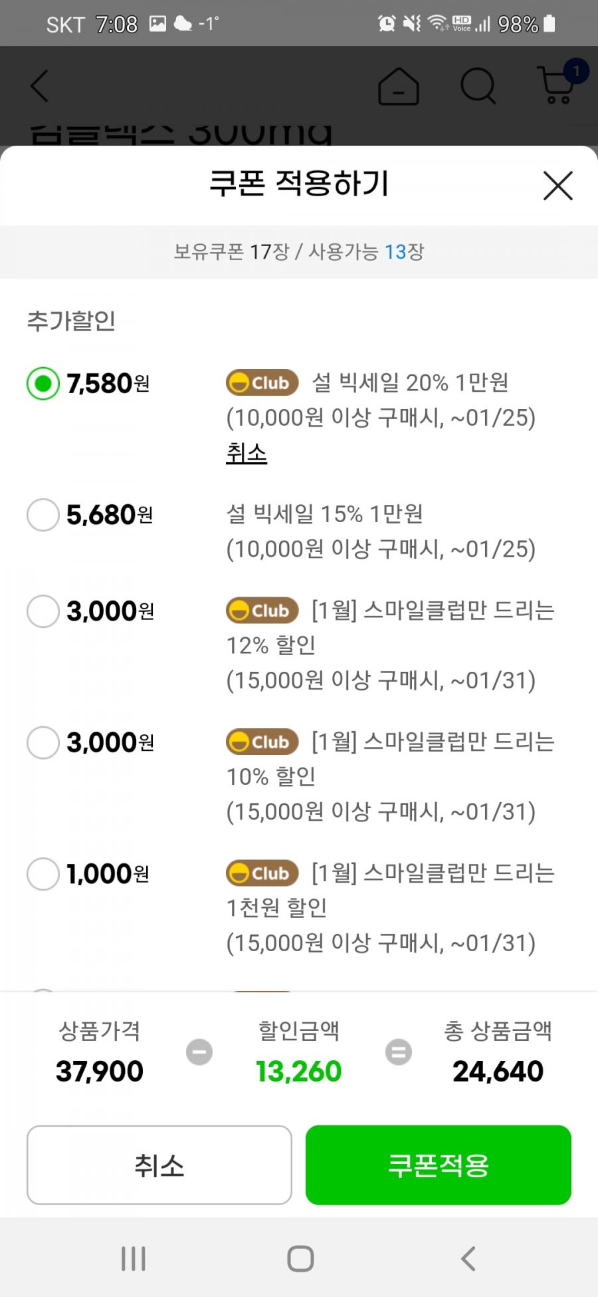Tap Android back navigation chevron

coord(468,1258)
